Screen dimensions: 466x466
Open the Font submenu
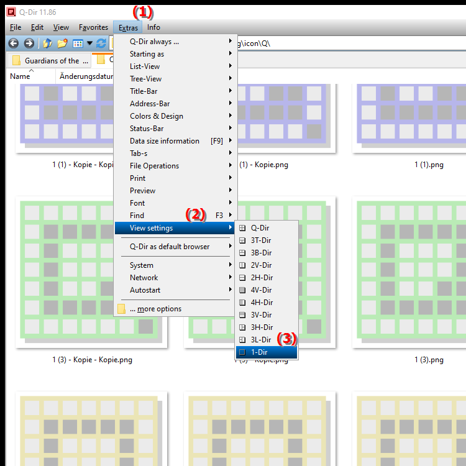click(x=175, y=203)
